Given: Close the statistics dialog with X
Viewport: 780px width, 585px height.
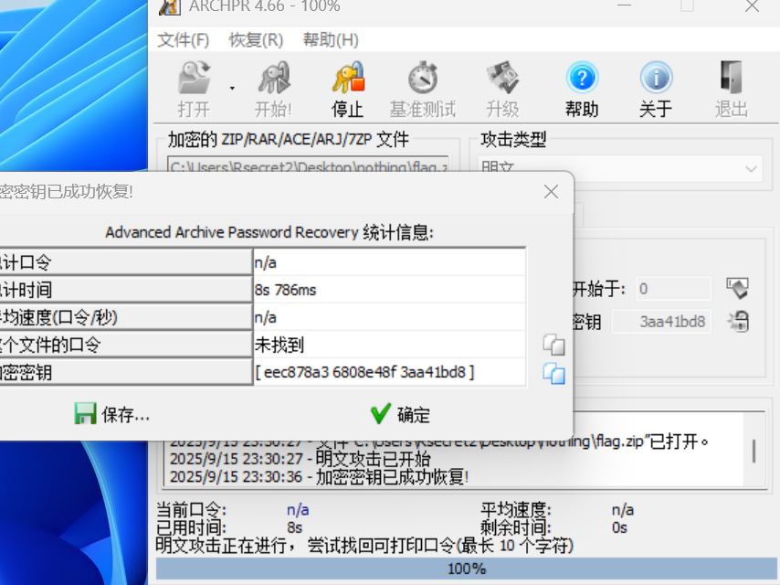Looking at the screenshot, I should point(551,192).
